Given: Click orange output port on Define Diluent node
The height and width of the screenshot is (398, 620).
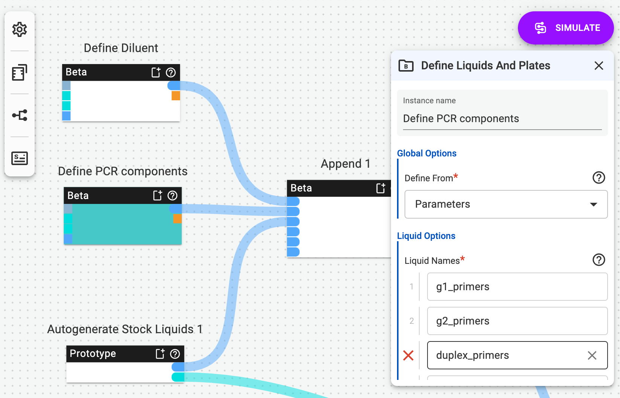Looking at the screenshot, I should (176, 96).
